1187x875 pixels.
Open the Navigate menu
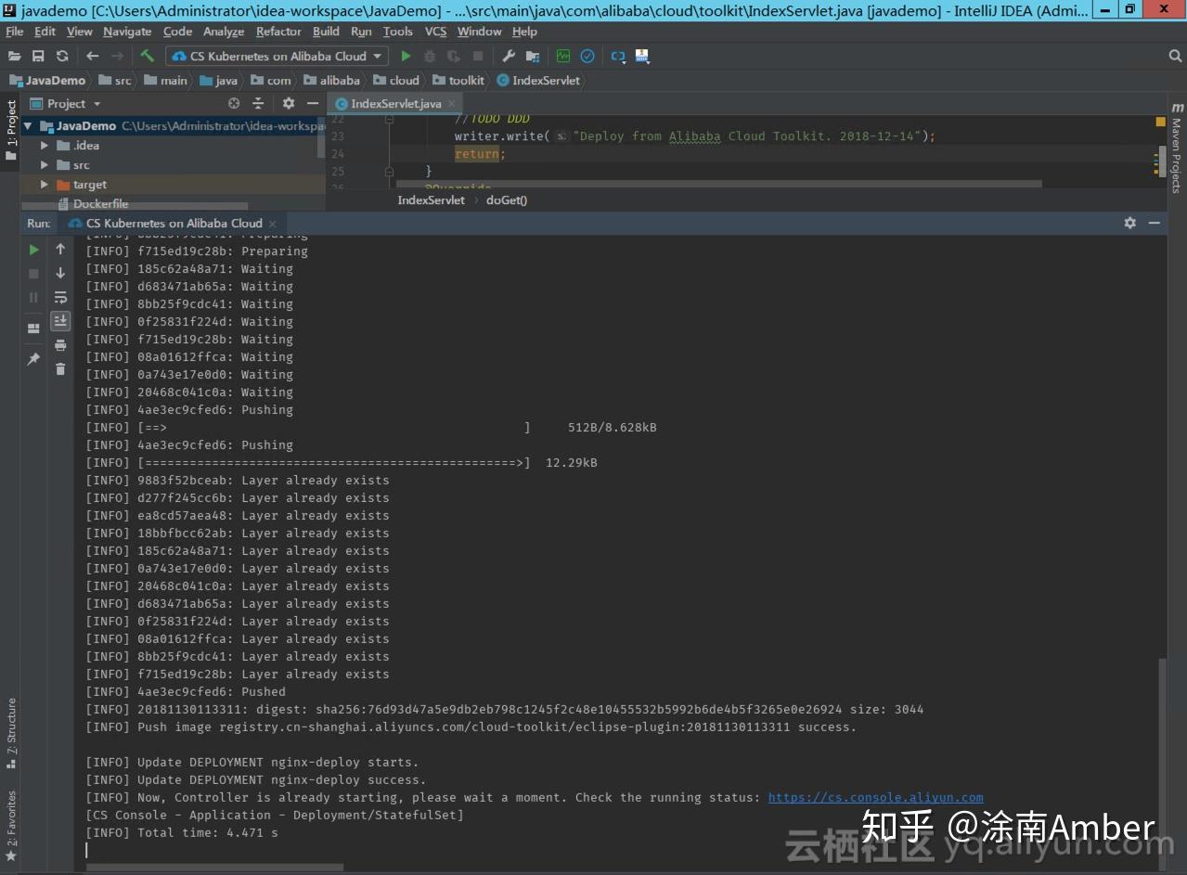click(127, 32)
